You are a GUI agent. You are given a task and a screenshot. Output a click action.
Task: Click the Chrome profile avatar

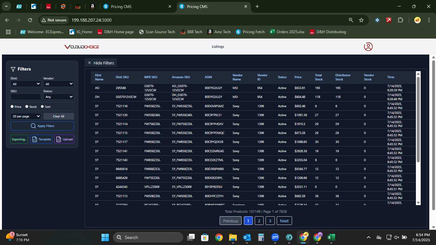click(x=417, y=20)
